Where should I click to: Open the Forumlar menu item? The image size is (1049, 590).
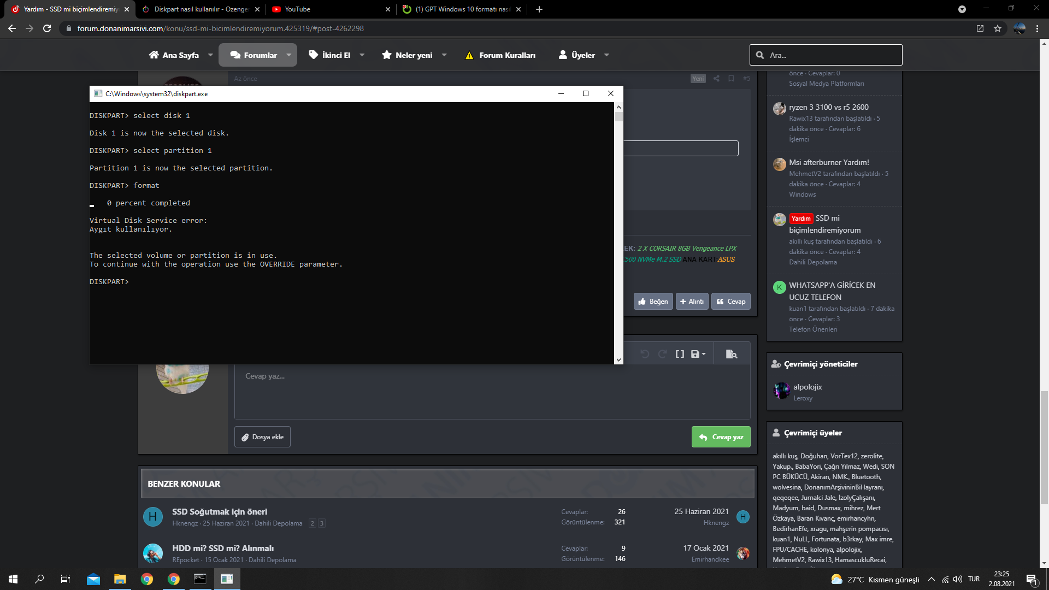[x=254, y=55]
